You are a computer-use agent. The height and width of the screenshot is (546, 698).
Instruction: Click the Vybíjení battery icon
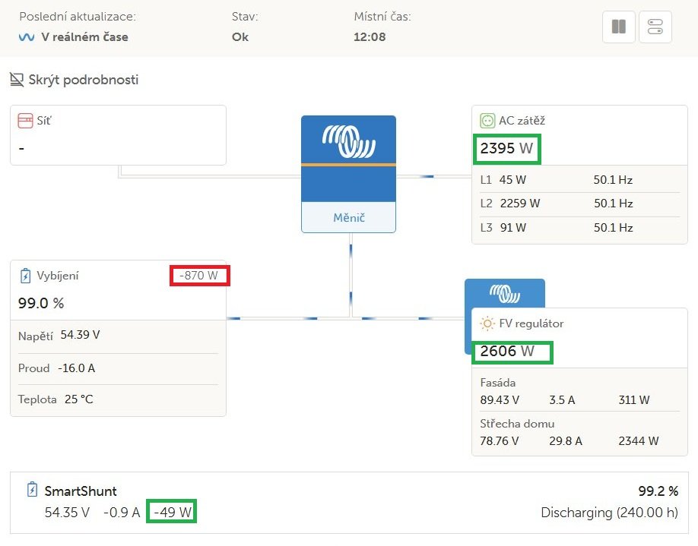tap(25, 276)
